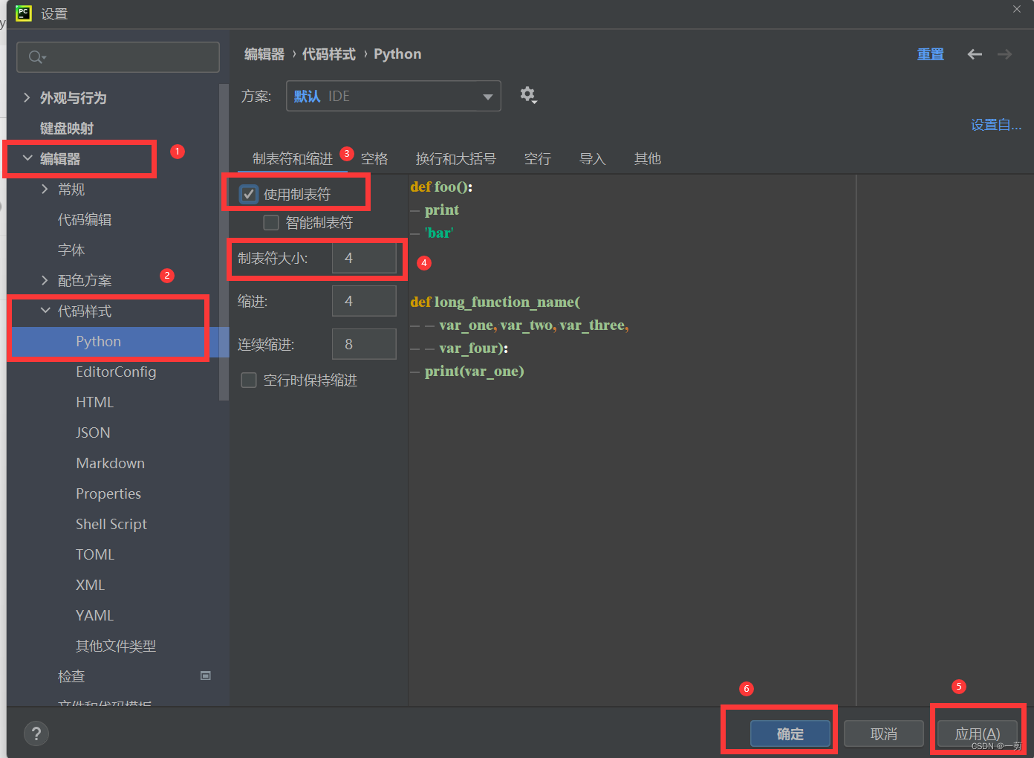Viewport: 1034px width, 758px height.
Task: Click the 应用(A) button
Action: (977, 733)
